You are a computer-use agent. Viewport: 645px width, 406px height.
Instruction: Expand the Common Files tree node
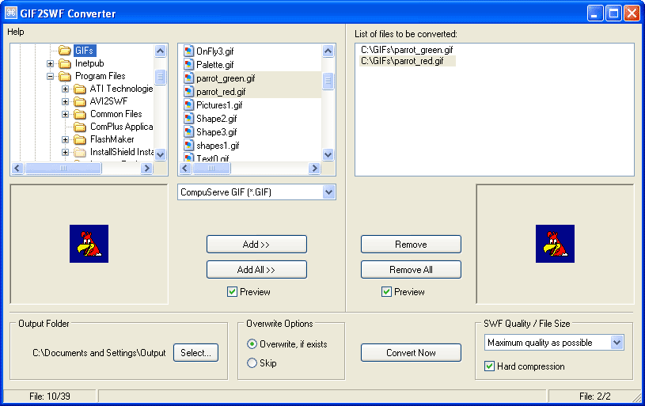[65, 114]
